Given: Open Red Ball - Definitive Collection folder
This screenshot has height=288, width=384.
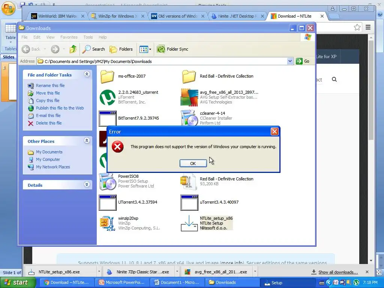Looking at the screenshot, I should coord(189,76).
